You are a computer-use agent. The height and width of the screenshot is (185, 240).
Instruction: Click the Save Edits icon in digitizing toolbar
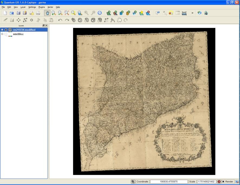(12, 20)
